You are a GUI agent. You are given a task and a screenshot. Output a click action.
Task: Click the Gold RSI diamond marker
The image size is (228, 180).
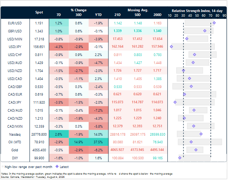[x=197, y=150]
